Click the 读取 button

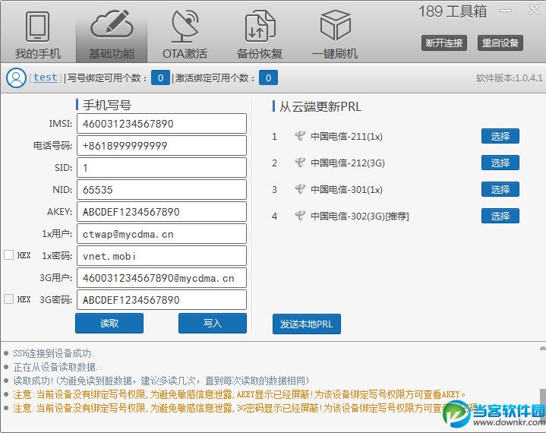(x=109, y=324)
